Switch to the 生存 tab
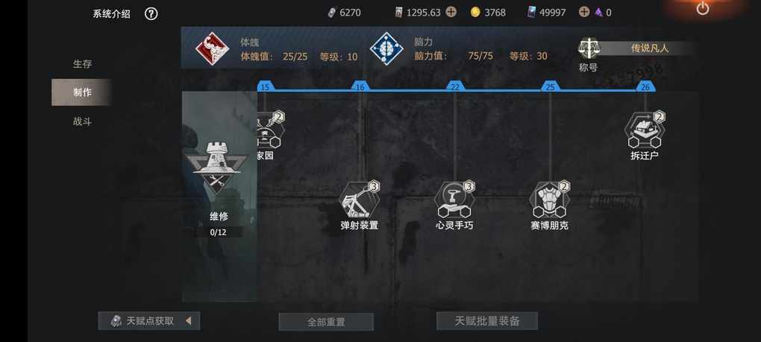This screenshot has height=342, width=761. click(82, 64)
